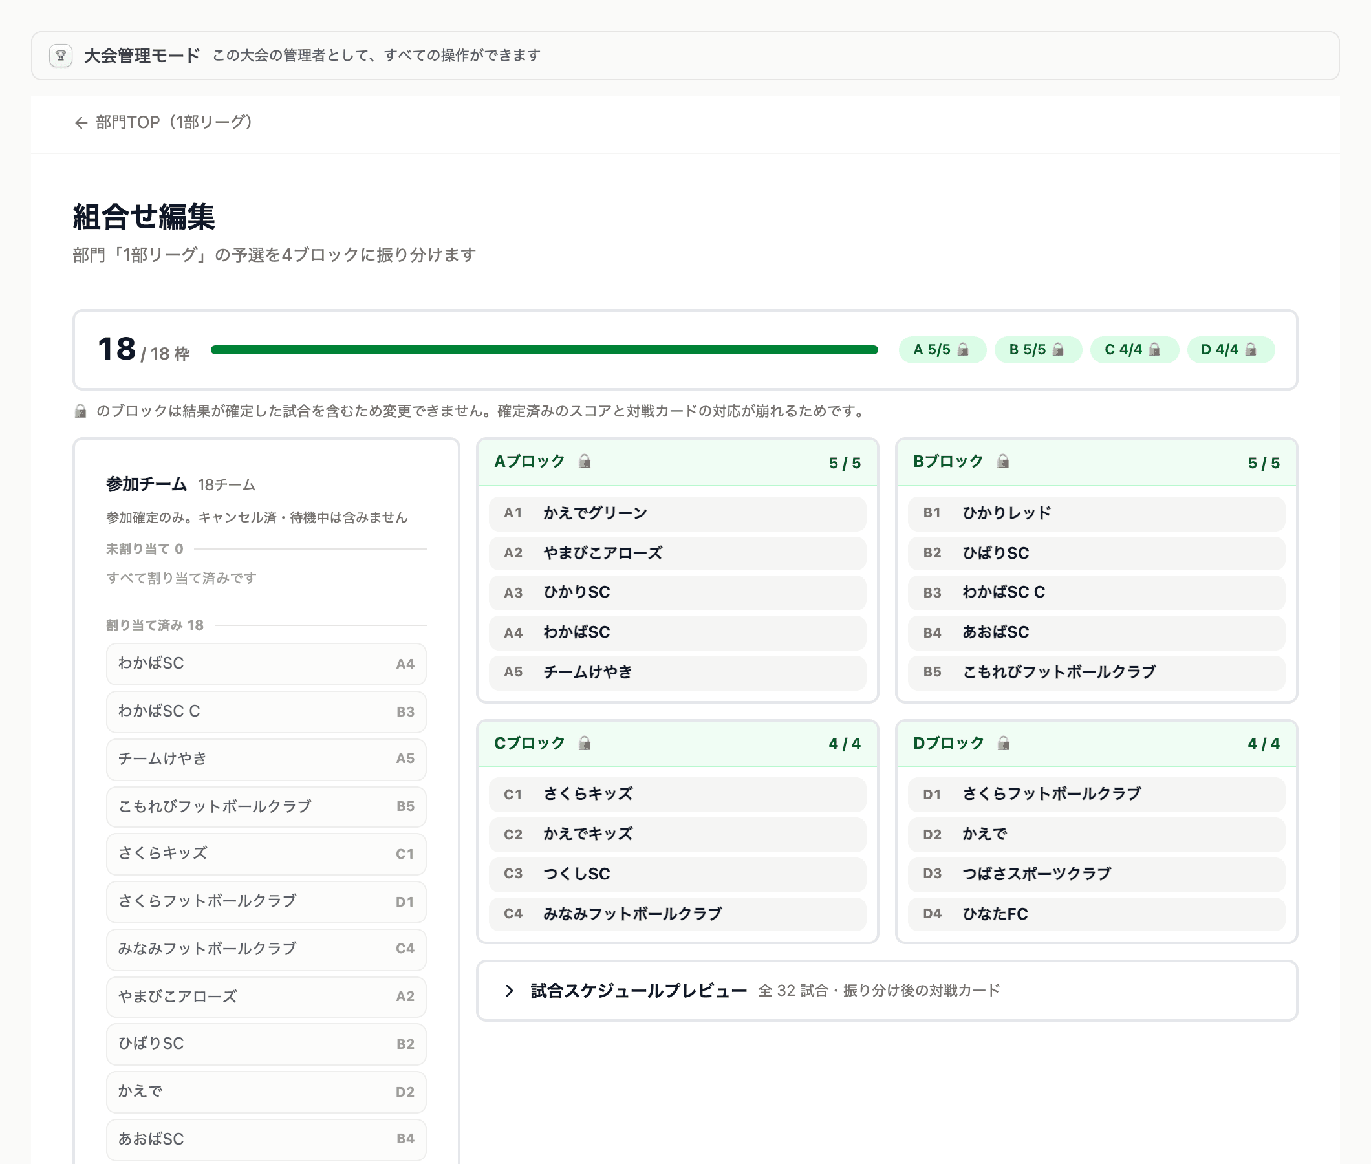The height and width of the screenshot is (1164, 1371).
Task: Click the back arrow beside 部門TOP
Action: click(x=80, y=123)
